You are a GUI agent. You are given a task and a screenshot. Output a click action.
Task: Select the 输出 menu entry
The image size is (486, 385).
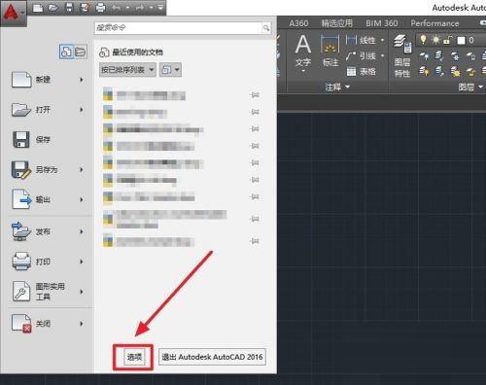pyautogui.click(x=47, y=199)
